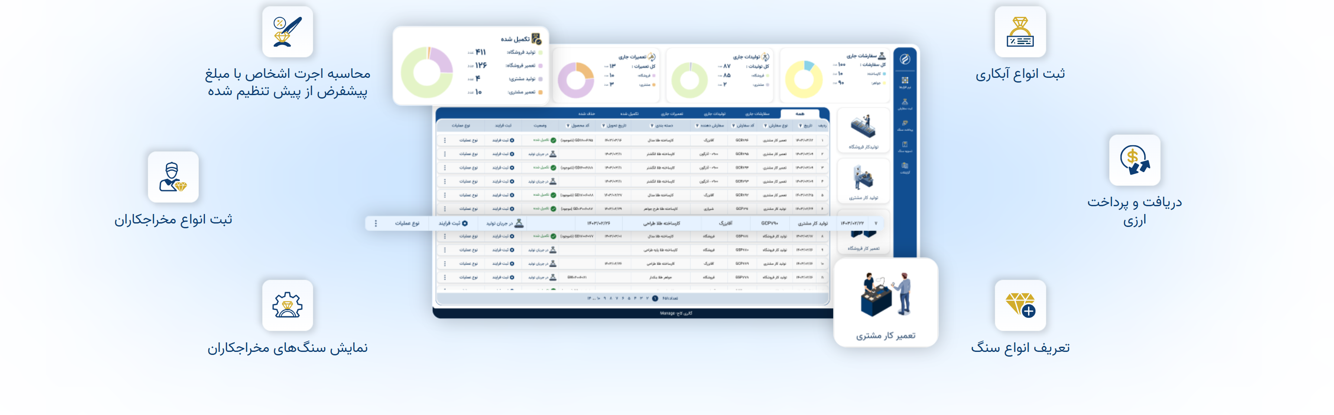1334x415 pixels.
Task: Click the define stone types (تعریف انواع سنگ) icon
Action: point(1019,306)
